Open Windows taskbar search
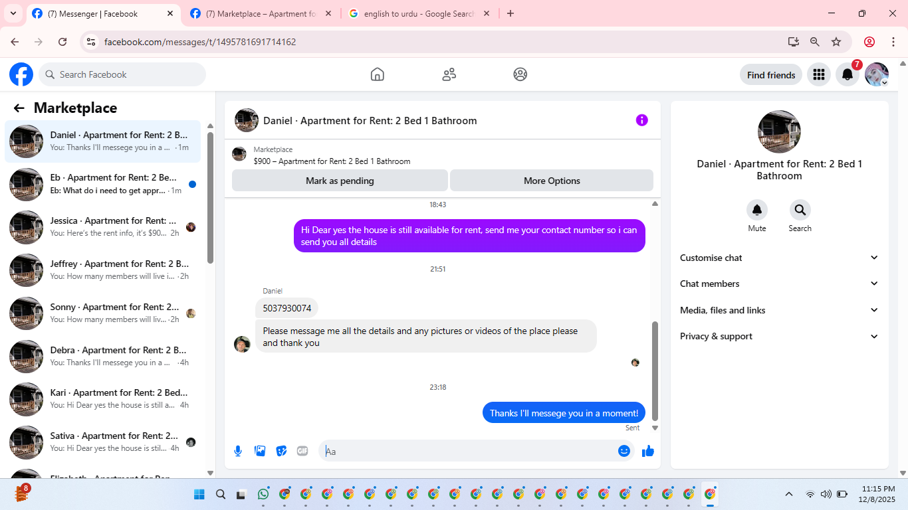 [x=221, y=494]
